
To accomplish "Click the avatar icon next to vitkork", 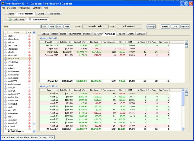I will pyautogui.click(x=6, y=42).
